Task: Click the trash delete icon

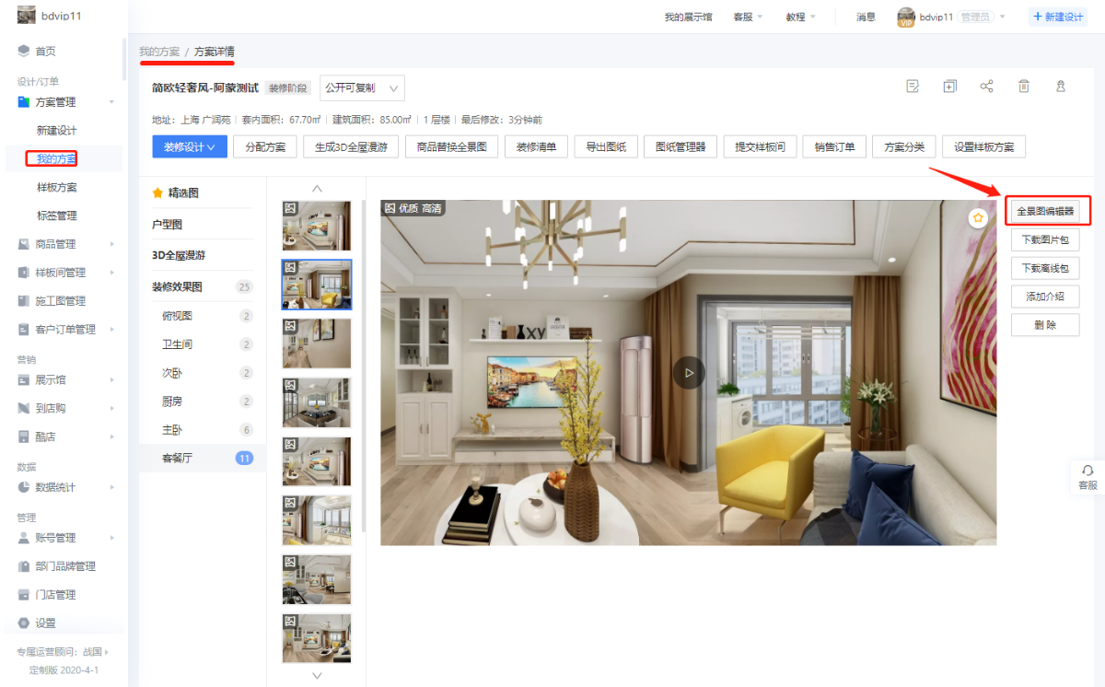Action: [x=1023, y=87]
